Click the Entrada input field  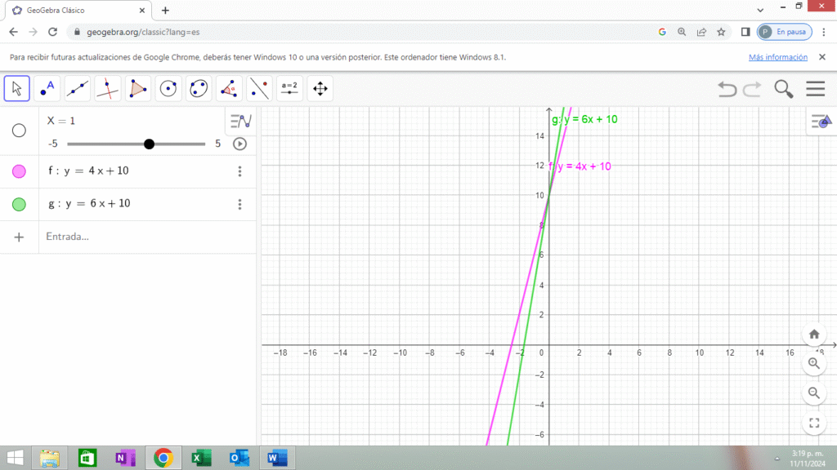pyautogui.click(x=139, y=237)
